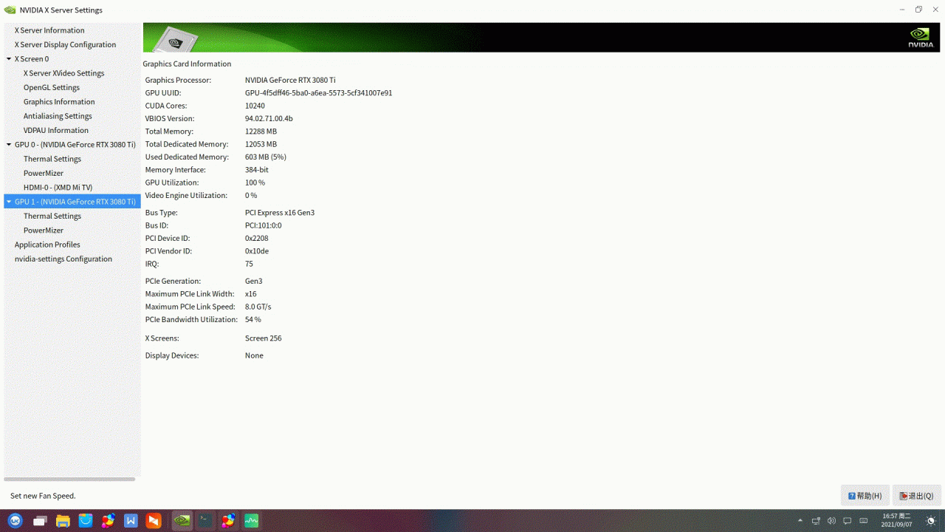Click the sidebar horizontal scrollbar
Image resolution: width=945 pixels, height=532 pixels.
71,480
